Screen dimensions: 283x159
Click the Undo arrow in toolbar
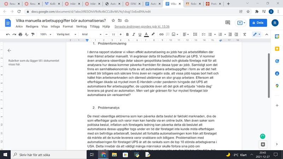coord(8,34)
